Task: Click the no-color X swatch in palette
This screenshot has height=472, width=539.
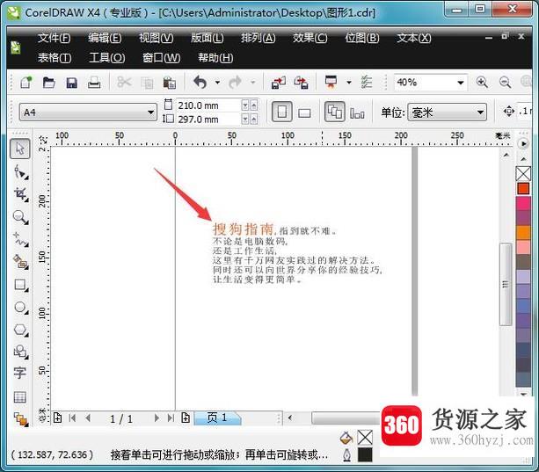Action: click(x=523, y=173)
